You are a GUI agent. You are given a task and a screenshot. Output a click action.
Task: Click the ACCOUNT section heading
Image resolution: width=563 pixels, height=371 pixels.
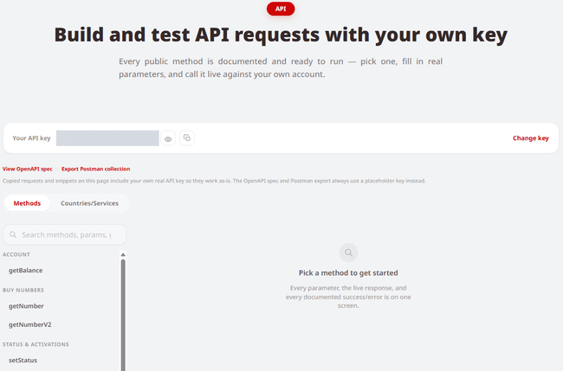pos(16,254)
